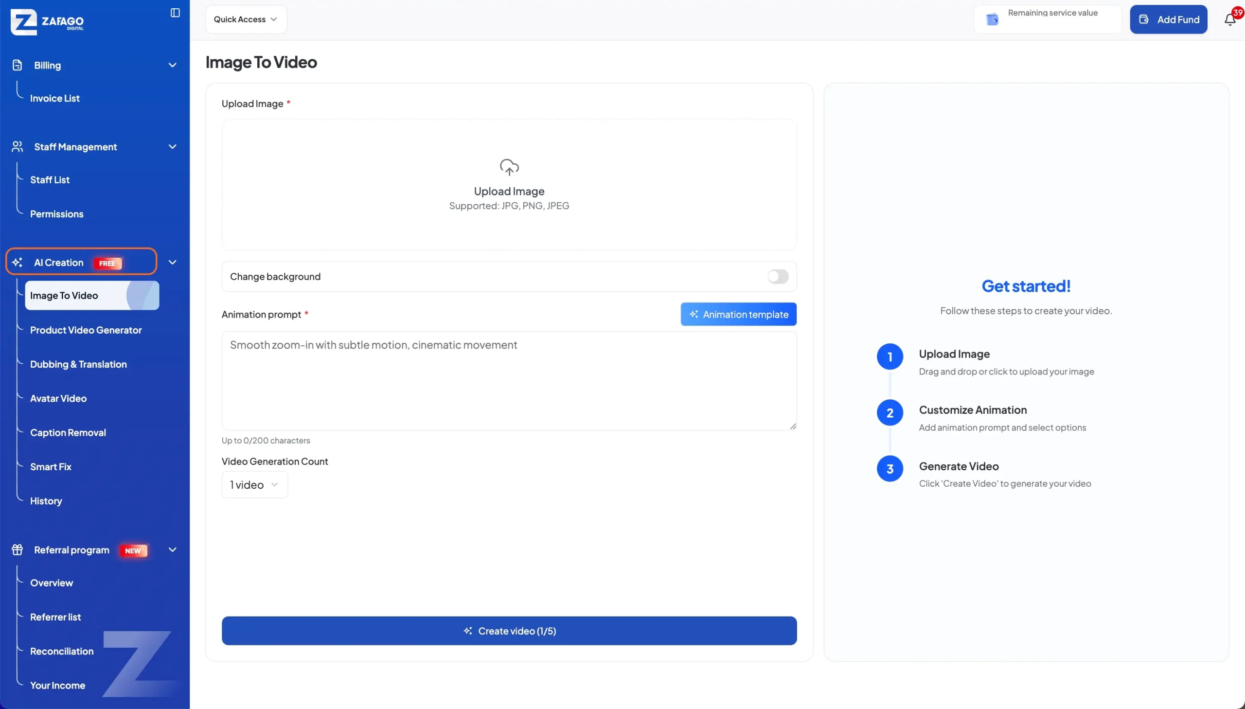Open the Referrer list
The image size is (1245, 709).
tap(55, 617)
